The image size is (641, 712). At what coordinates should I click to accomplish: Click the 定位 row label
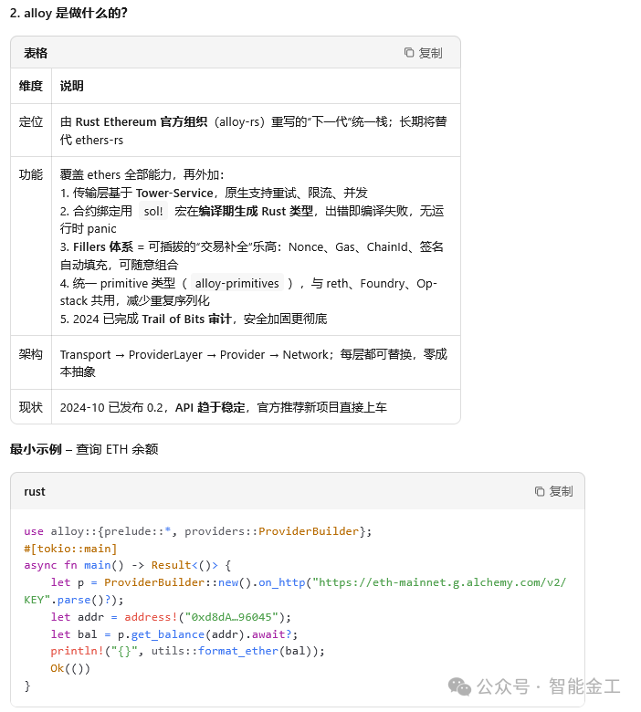pyautogui.click(x=31, y=121)
